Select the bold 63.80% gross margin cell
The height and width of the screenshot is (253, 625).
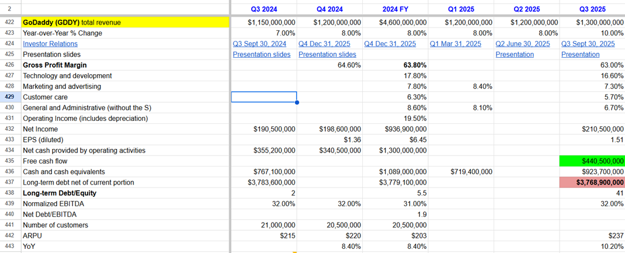point(395,65)
